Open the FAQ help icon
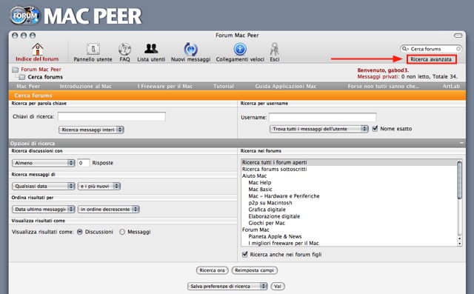Image resolution: width=474 pixels, height=294 pixels. click(x=124, y=49)
